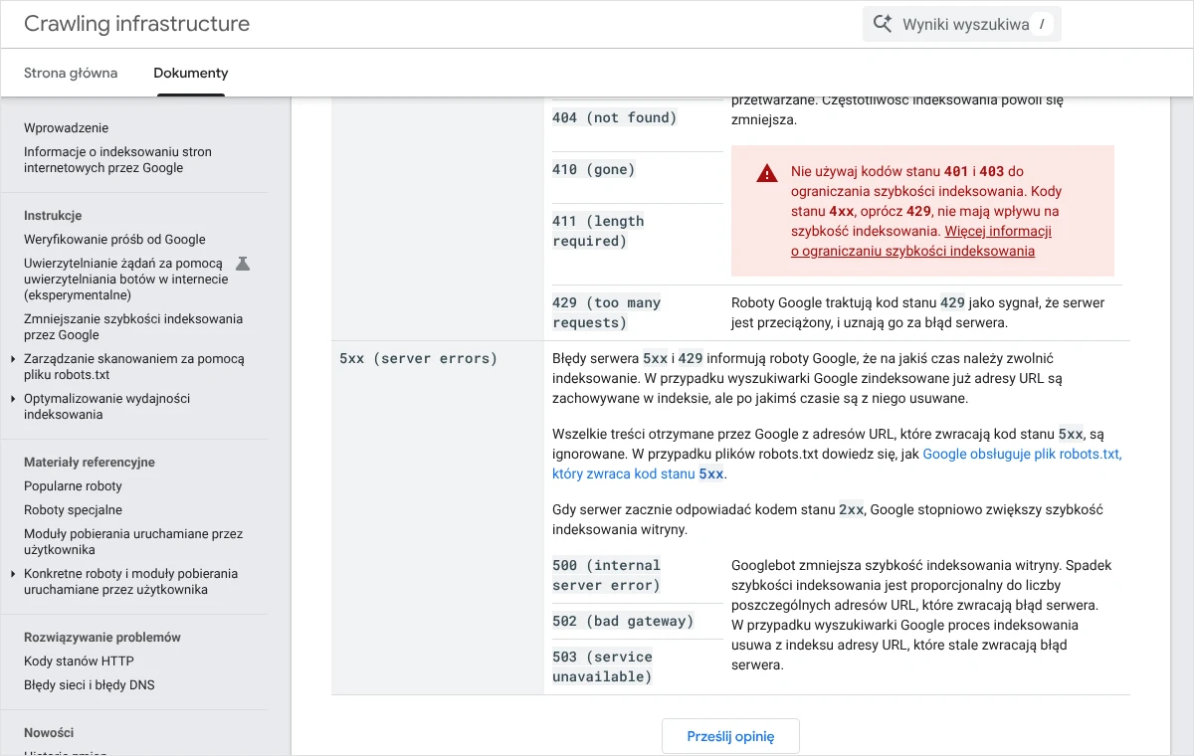Click the 5xx (server errors) row label

point(418,358)
